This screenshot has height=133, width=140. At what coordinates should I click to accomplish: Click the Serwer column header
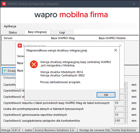tap(25, 38)
